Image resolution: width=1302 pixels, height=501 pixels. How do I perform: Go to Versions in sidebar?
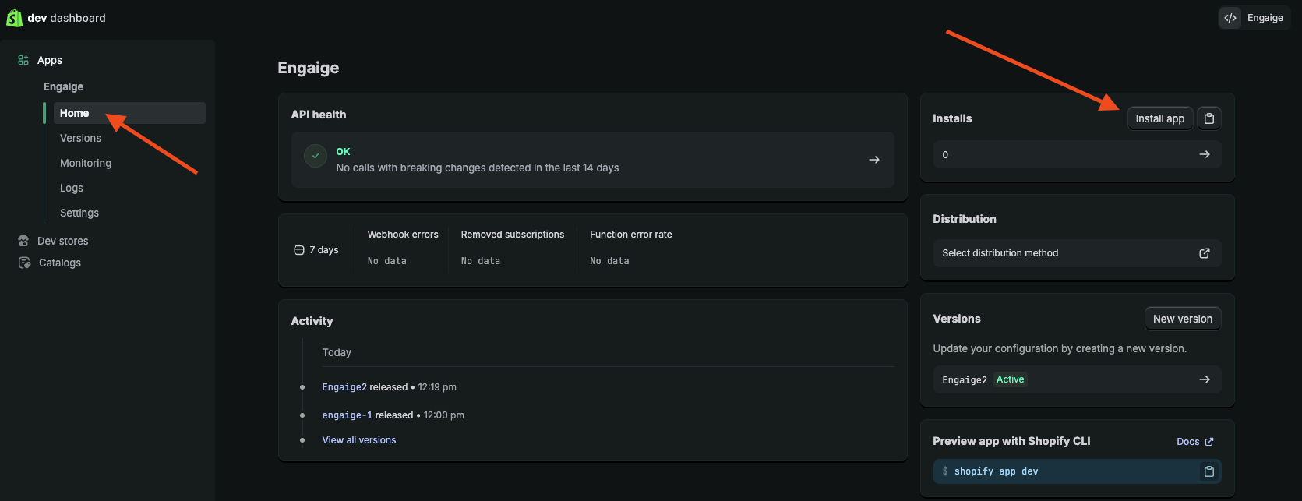click(x=80, y=138)
